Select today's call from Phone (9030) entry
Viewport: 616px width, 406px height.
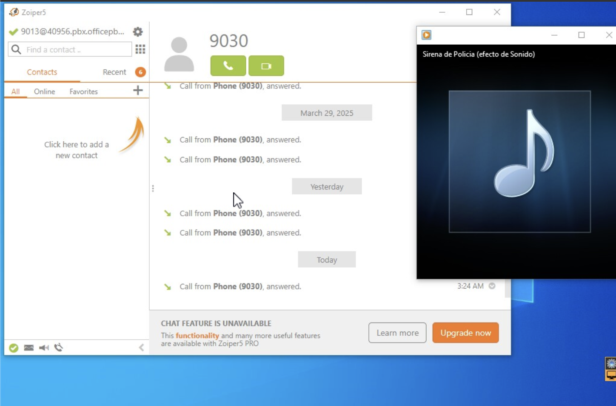click(240, 286)
